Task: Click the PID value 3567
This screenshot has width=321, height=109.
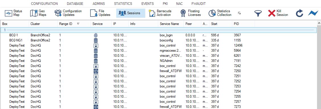Action: coord(238,35)
